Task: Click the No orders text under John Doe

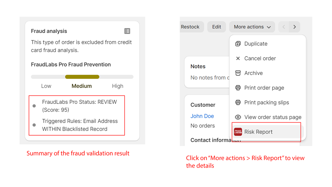Action: click(x=203, y=126)
